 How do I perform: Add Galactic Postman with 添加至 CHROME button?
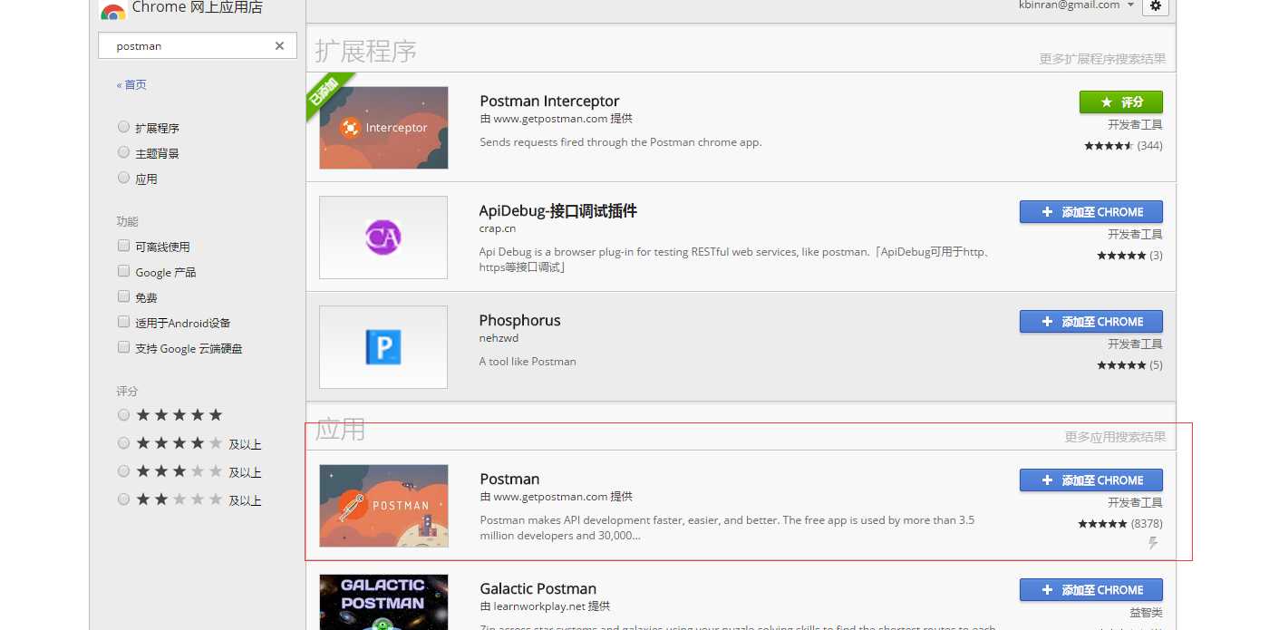click(1091, 590)
